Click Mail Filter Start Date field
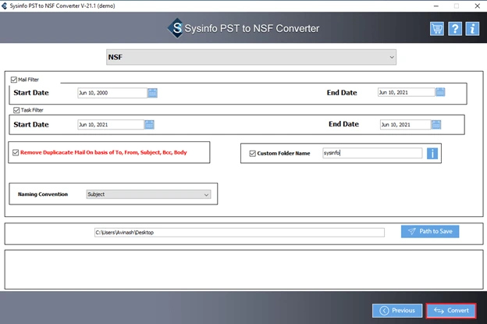This screenshot has height=324, width=487. pos(112,93)
